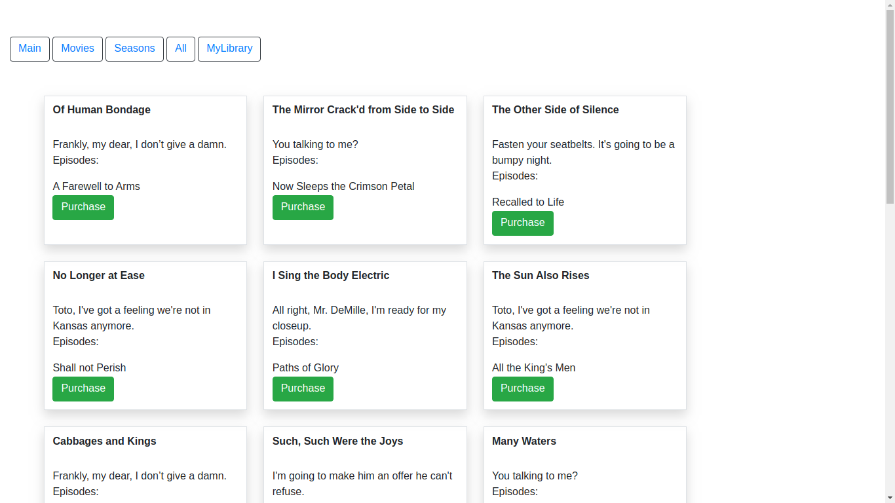Select the Paths of Glory episode
895x503 pixels.
pos(305,368)
